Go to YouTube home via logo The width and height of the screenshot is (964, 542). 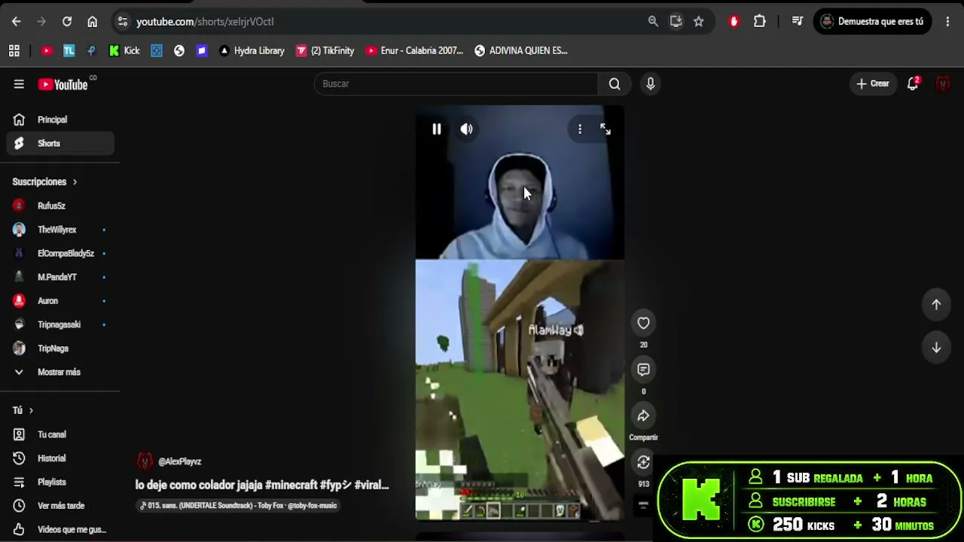coord(63,84)
